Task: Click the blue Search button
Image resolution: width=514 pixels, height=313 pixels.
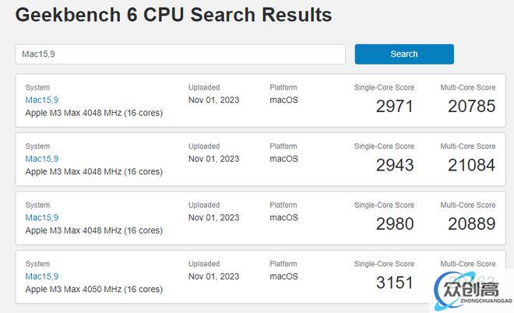Action: [x=404, y=54]
